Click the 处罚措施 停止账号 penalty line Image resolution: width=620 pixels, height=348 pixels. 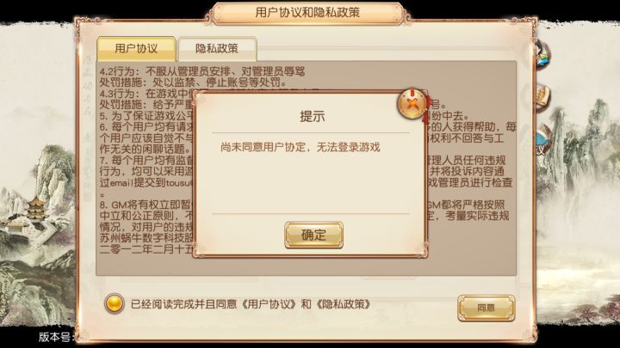point(193,82)
